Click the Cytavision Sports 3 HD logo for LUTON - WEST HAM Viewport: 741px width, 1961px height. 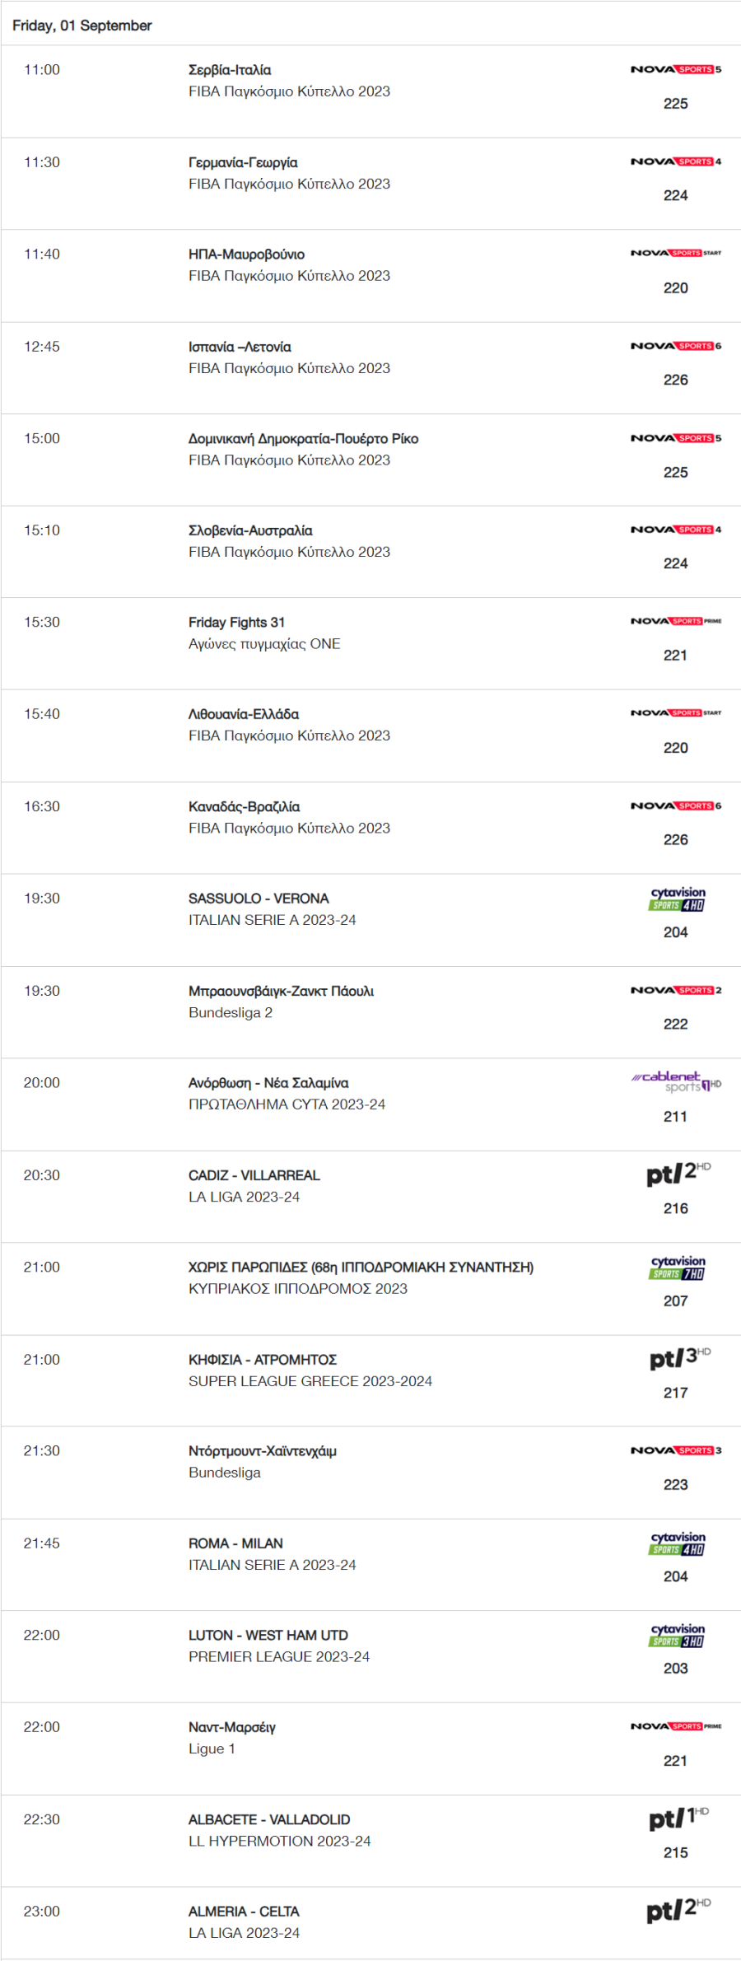pos(678,1636)
